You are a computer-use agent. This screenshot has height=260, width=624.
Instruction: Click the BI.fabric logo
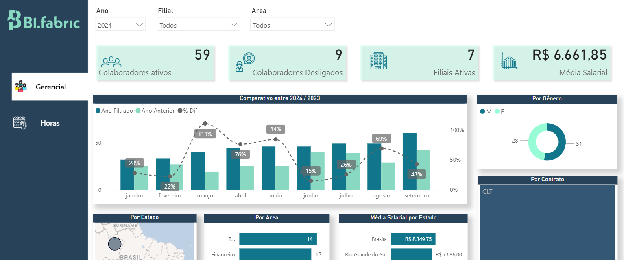point(44,20)
